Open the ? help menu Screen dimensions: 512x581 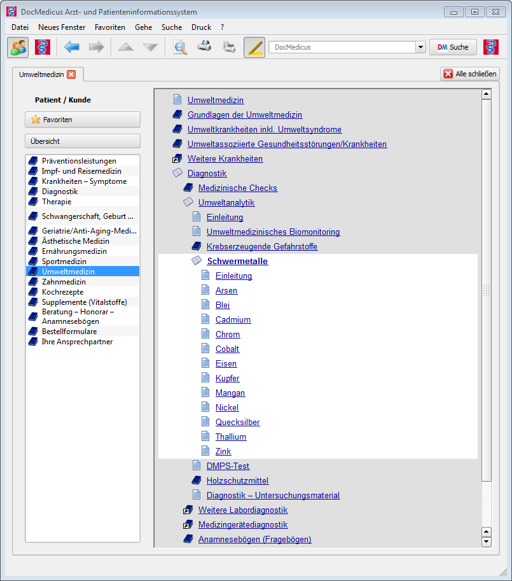[222, 27]
